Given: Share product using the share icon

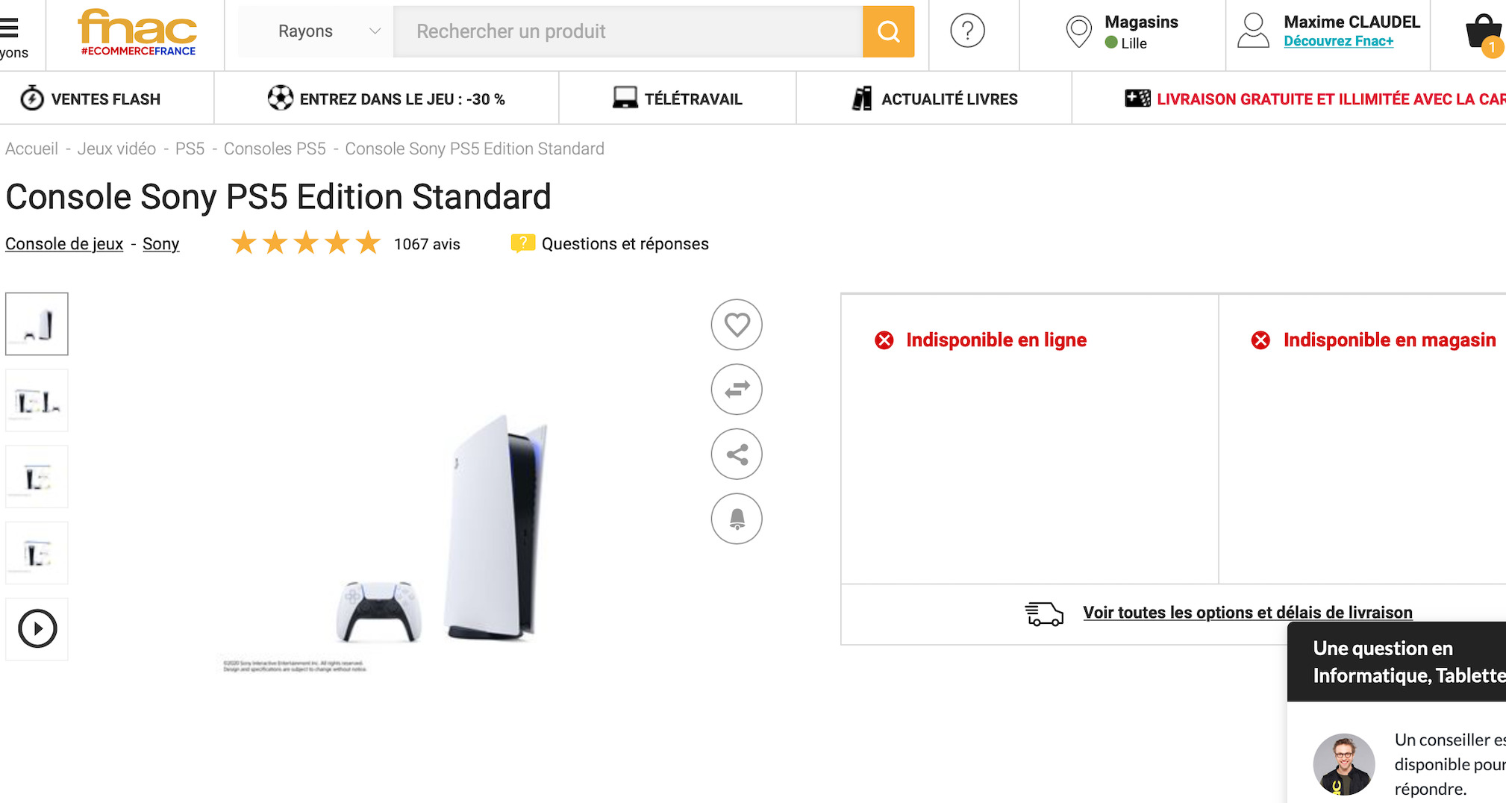Looking at the screenshot, I should [x=737, y=454].
